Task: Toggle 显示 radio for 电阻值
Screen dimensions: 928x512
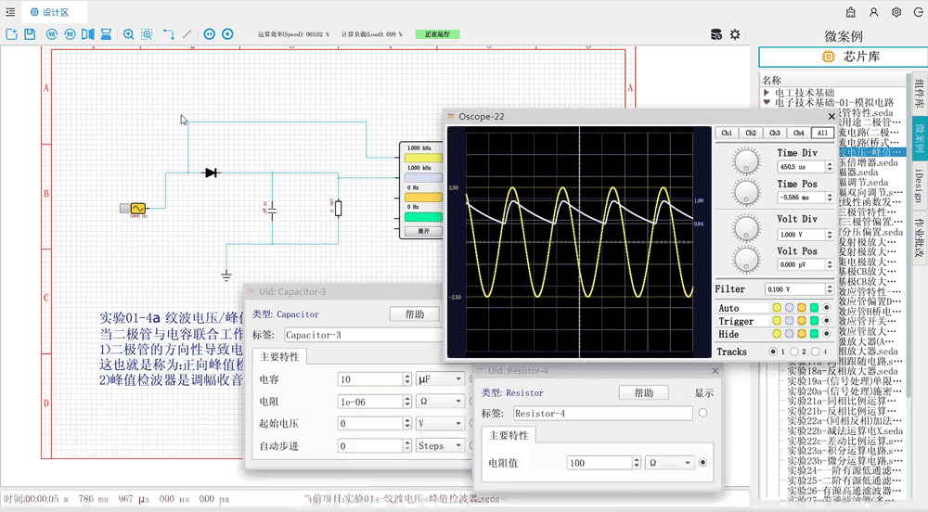Action: click(x=702, y=463)
